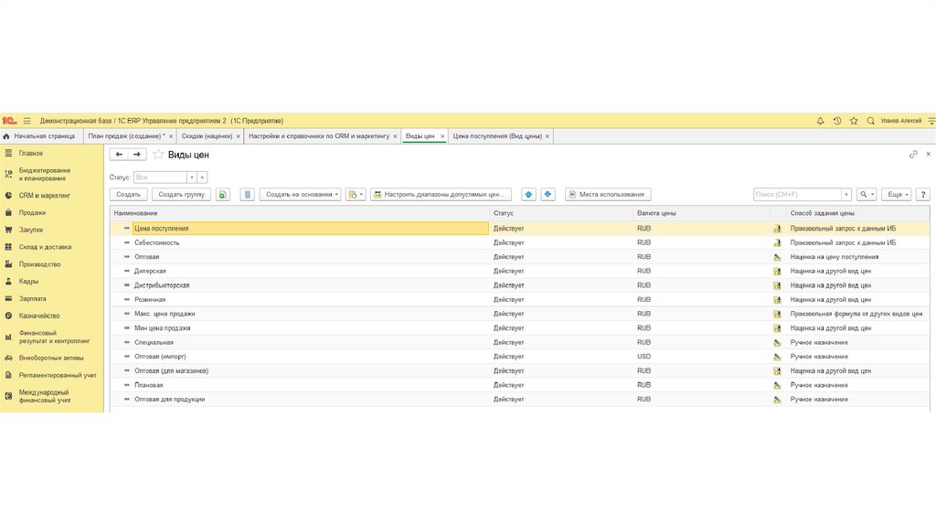
Task: Open the Цена поступления (Вид цены) tab
Action: (497, 136)
